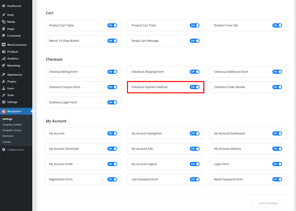Open Template Builder submenu item
The width and height of the screenshot is (296, 211).
point(12,125)
